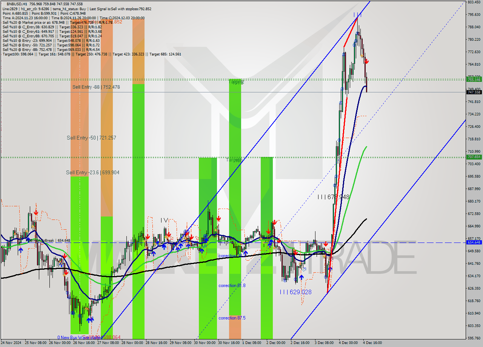Click the 'Target100: 598.064' targets summary line

tap(92, 54)
